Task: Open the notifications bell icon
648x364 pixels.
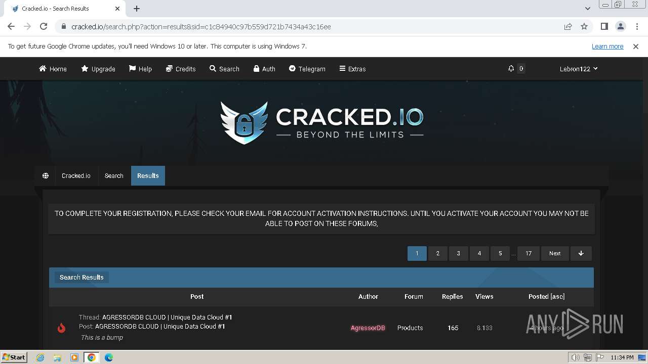Action: pyautogui.click(x=511, y=69)
